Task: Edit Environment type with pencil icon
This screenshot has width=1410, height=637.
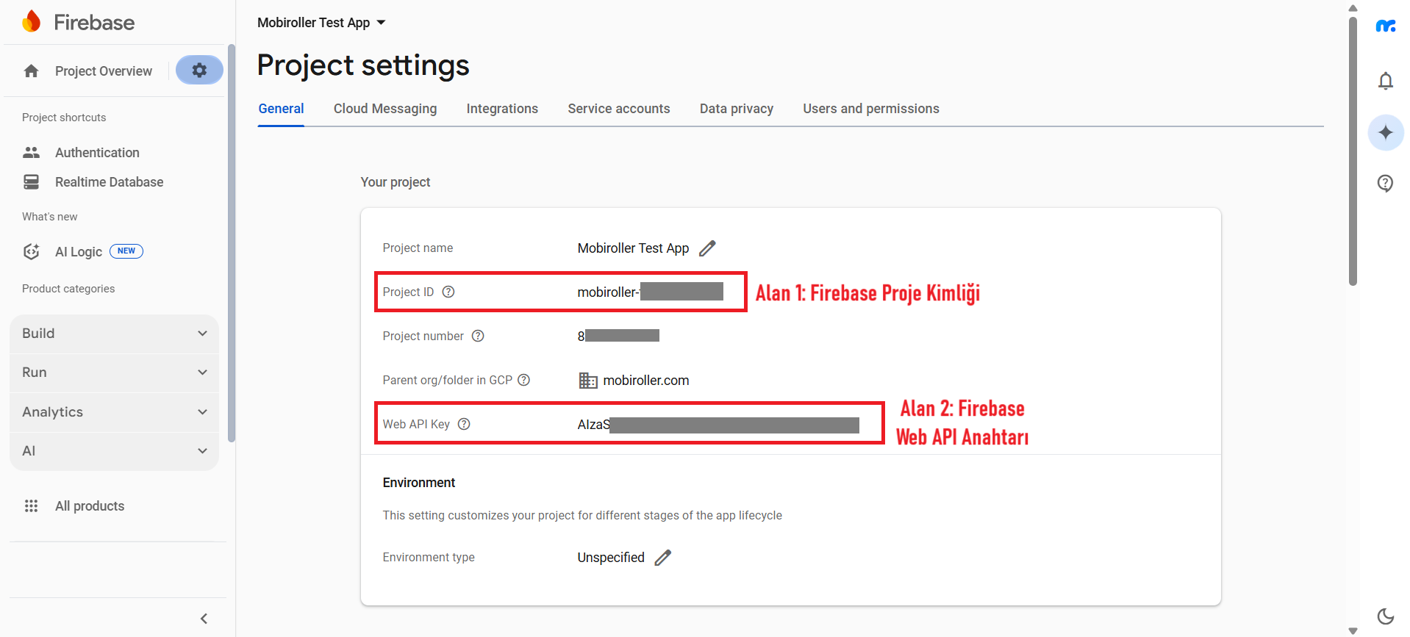Action: (x=663, y=558)
